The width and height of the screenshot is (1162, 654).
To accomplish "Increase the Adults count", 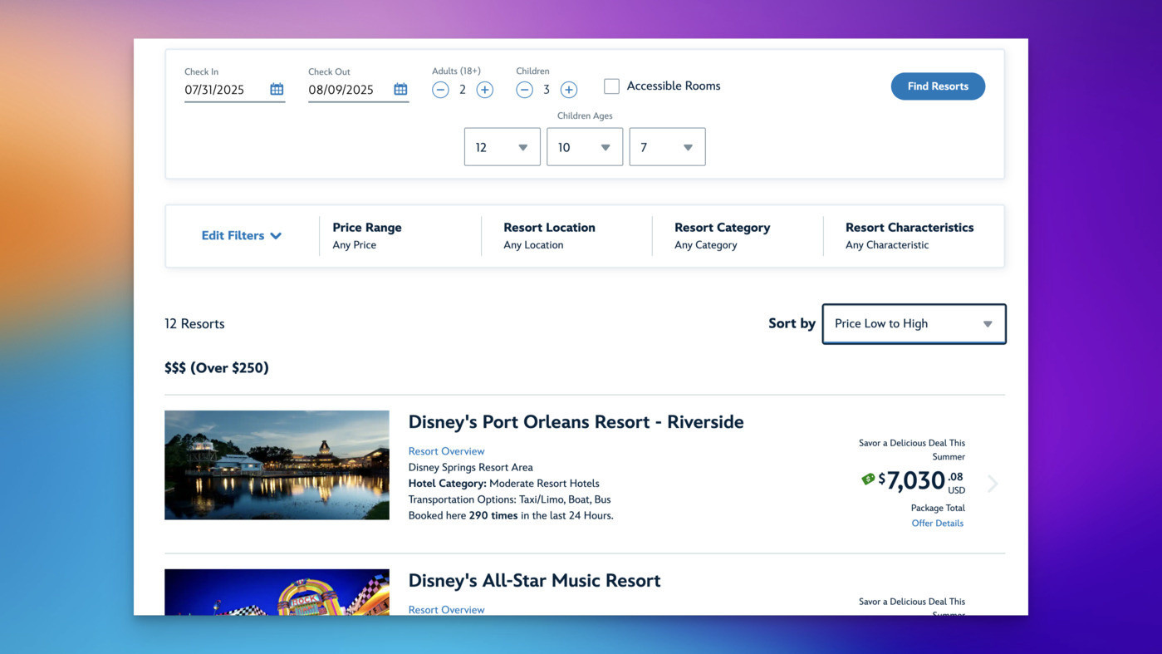I will 485,90.
